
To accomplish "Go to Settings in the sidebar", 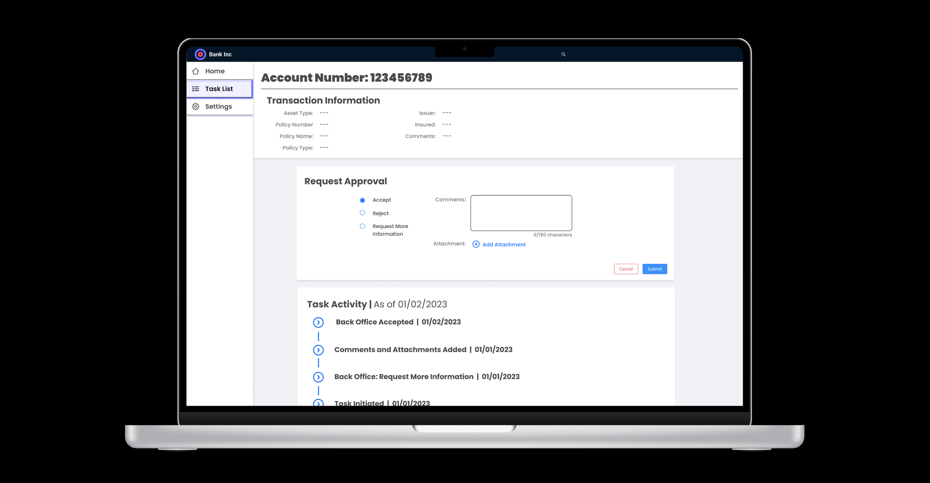I will click(218, 107).
